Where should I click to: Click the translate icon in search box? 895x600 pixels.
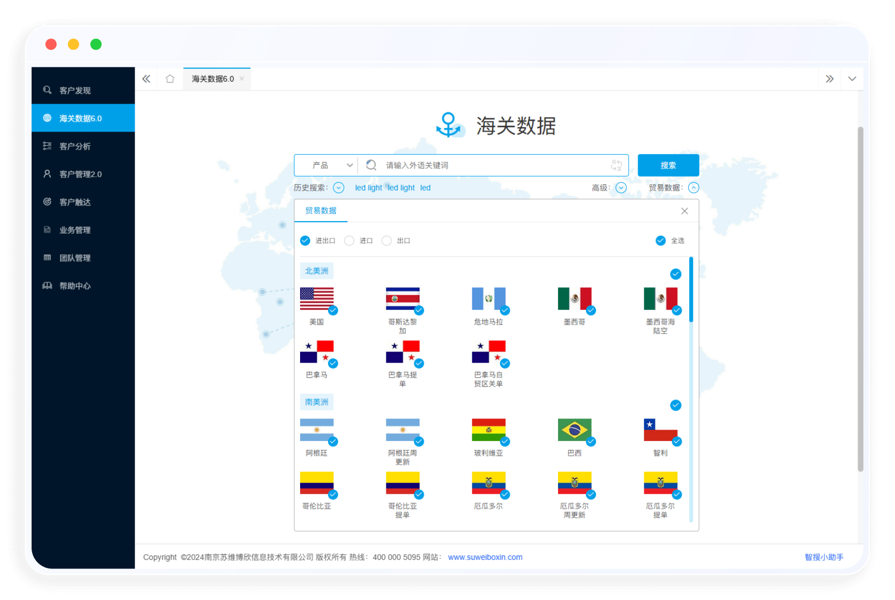616,165
